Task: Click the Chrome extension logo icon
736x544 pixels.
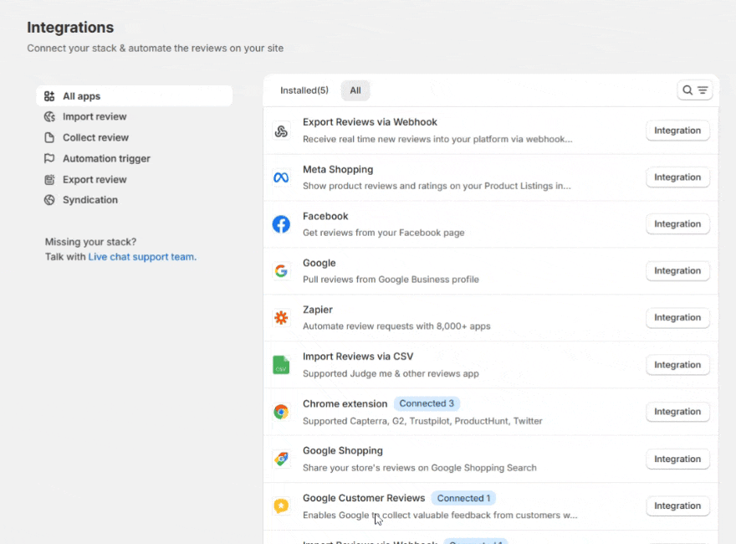Action: coord(281,412)
